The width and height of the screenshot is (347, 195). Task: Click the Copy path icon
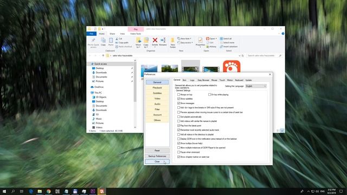tap(117, 43)
